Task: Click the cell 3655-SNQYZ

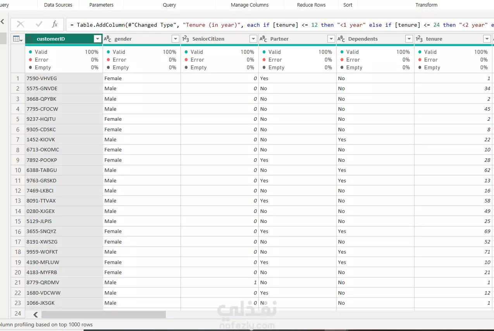Action: [64, 231]
